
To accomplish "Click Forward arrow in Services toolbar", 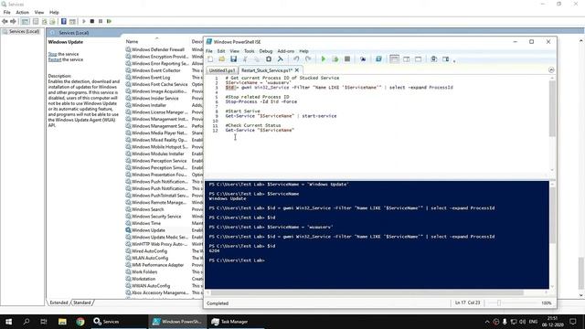I will (x=13, y=21).
